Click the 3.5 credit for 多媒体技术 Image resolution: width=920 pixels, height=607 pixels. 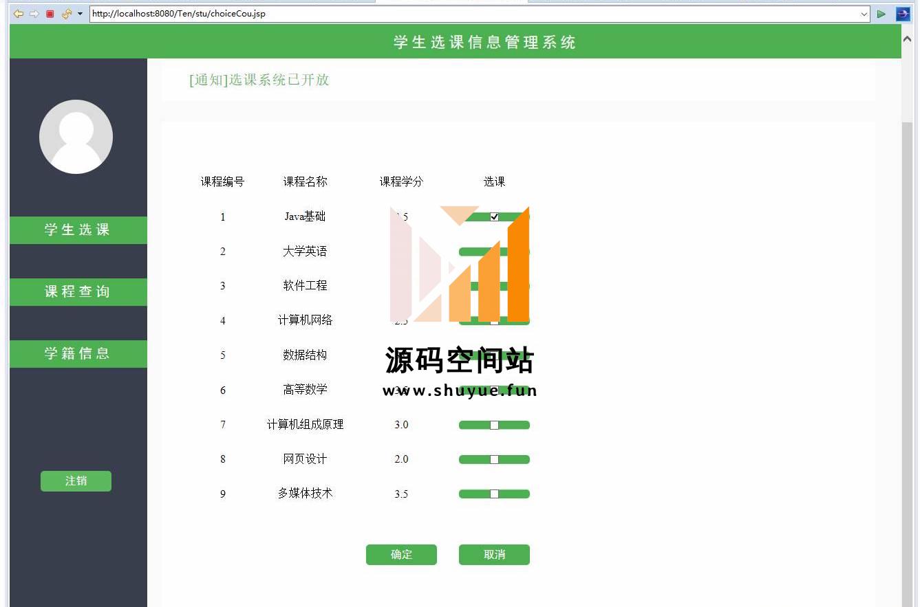[x=401, y=494]
